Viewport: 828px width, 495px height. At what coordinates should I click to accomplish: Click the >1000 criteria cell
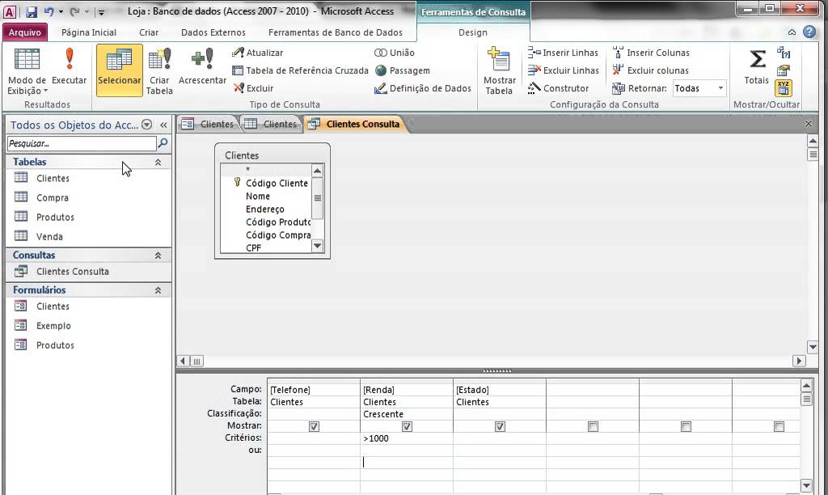coord(407,438)
